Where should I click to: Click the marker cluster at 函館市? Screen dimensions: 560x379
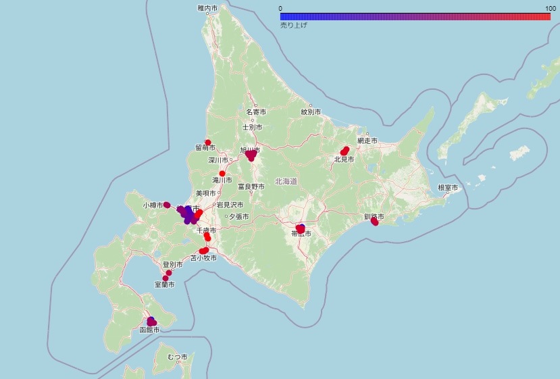click(x=151, y=322)
